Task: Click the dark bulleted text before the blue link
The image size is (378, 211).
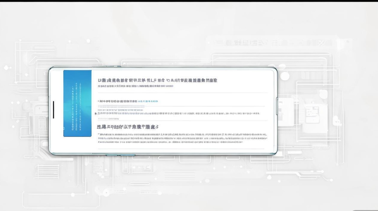Action: coord(118,101)
